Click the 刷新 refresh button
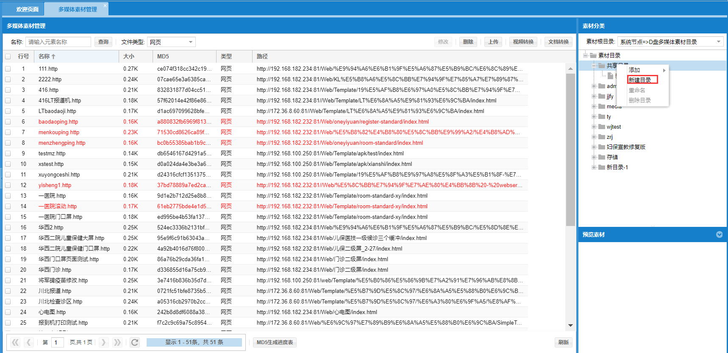The height and width of the screenshot is (353, 728). click(x=564, y=342)
